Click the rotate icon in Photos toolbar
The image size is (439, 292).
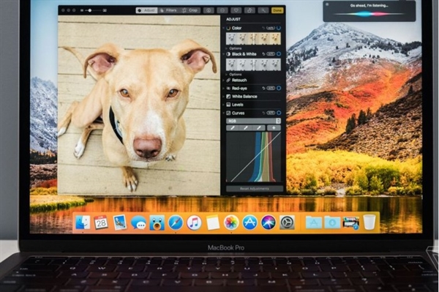(249, 10)
